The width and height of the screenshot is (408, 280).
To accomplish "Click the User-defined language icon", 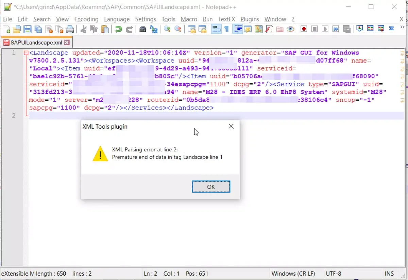I will point(248,29).
